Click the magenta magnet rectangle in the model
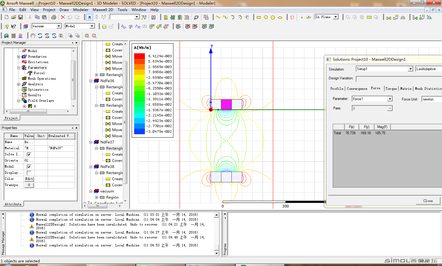Image resolution: width=442 pixels, height=266 pixels. click(226, 104)
